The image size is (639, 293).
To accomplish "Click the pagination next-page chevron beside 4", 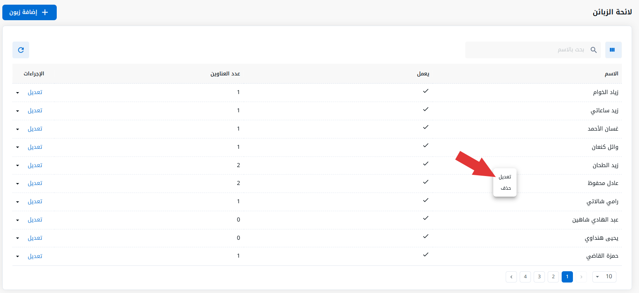I will point(511,277).
